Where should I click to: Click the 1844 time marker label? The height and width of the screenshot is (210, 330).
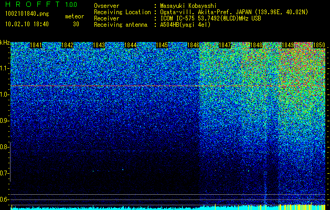(131, 45)
